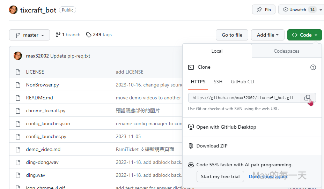324x189 pixels.
Task: Click the file icon beside LICENSE
Action: pos(18,72)
